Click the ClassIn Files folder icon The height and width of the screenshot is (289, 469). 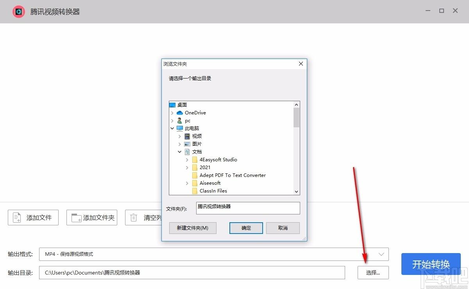point(195,191)
